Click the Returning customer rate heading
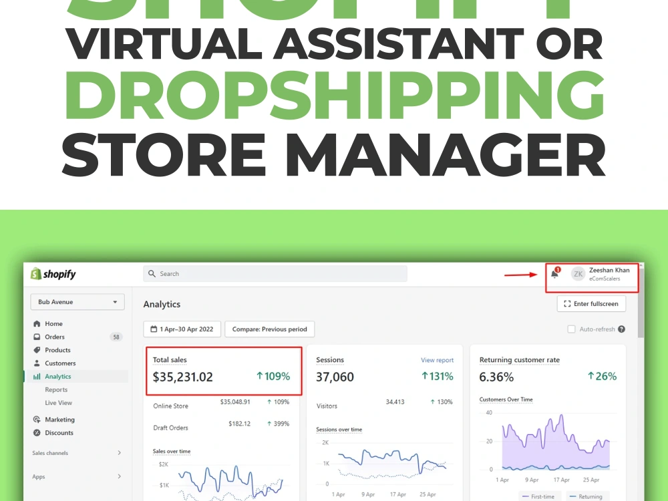This screenshot has height=501, width=668. [x=519, y=360]
